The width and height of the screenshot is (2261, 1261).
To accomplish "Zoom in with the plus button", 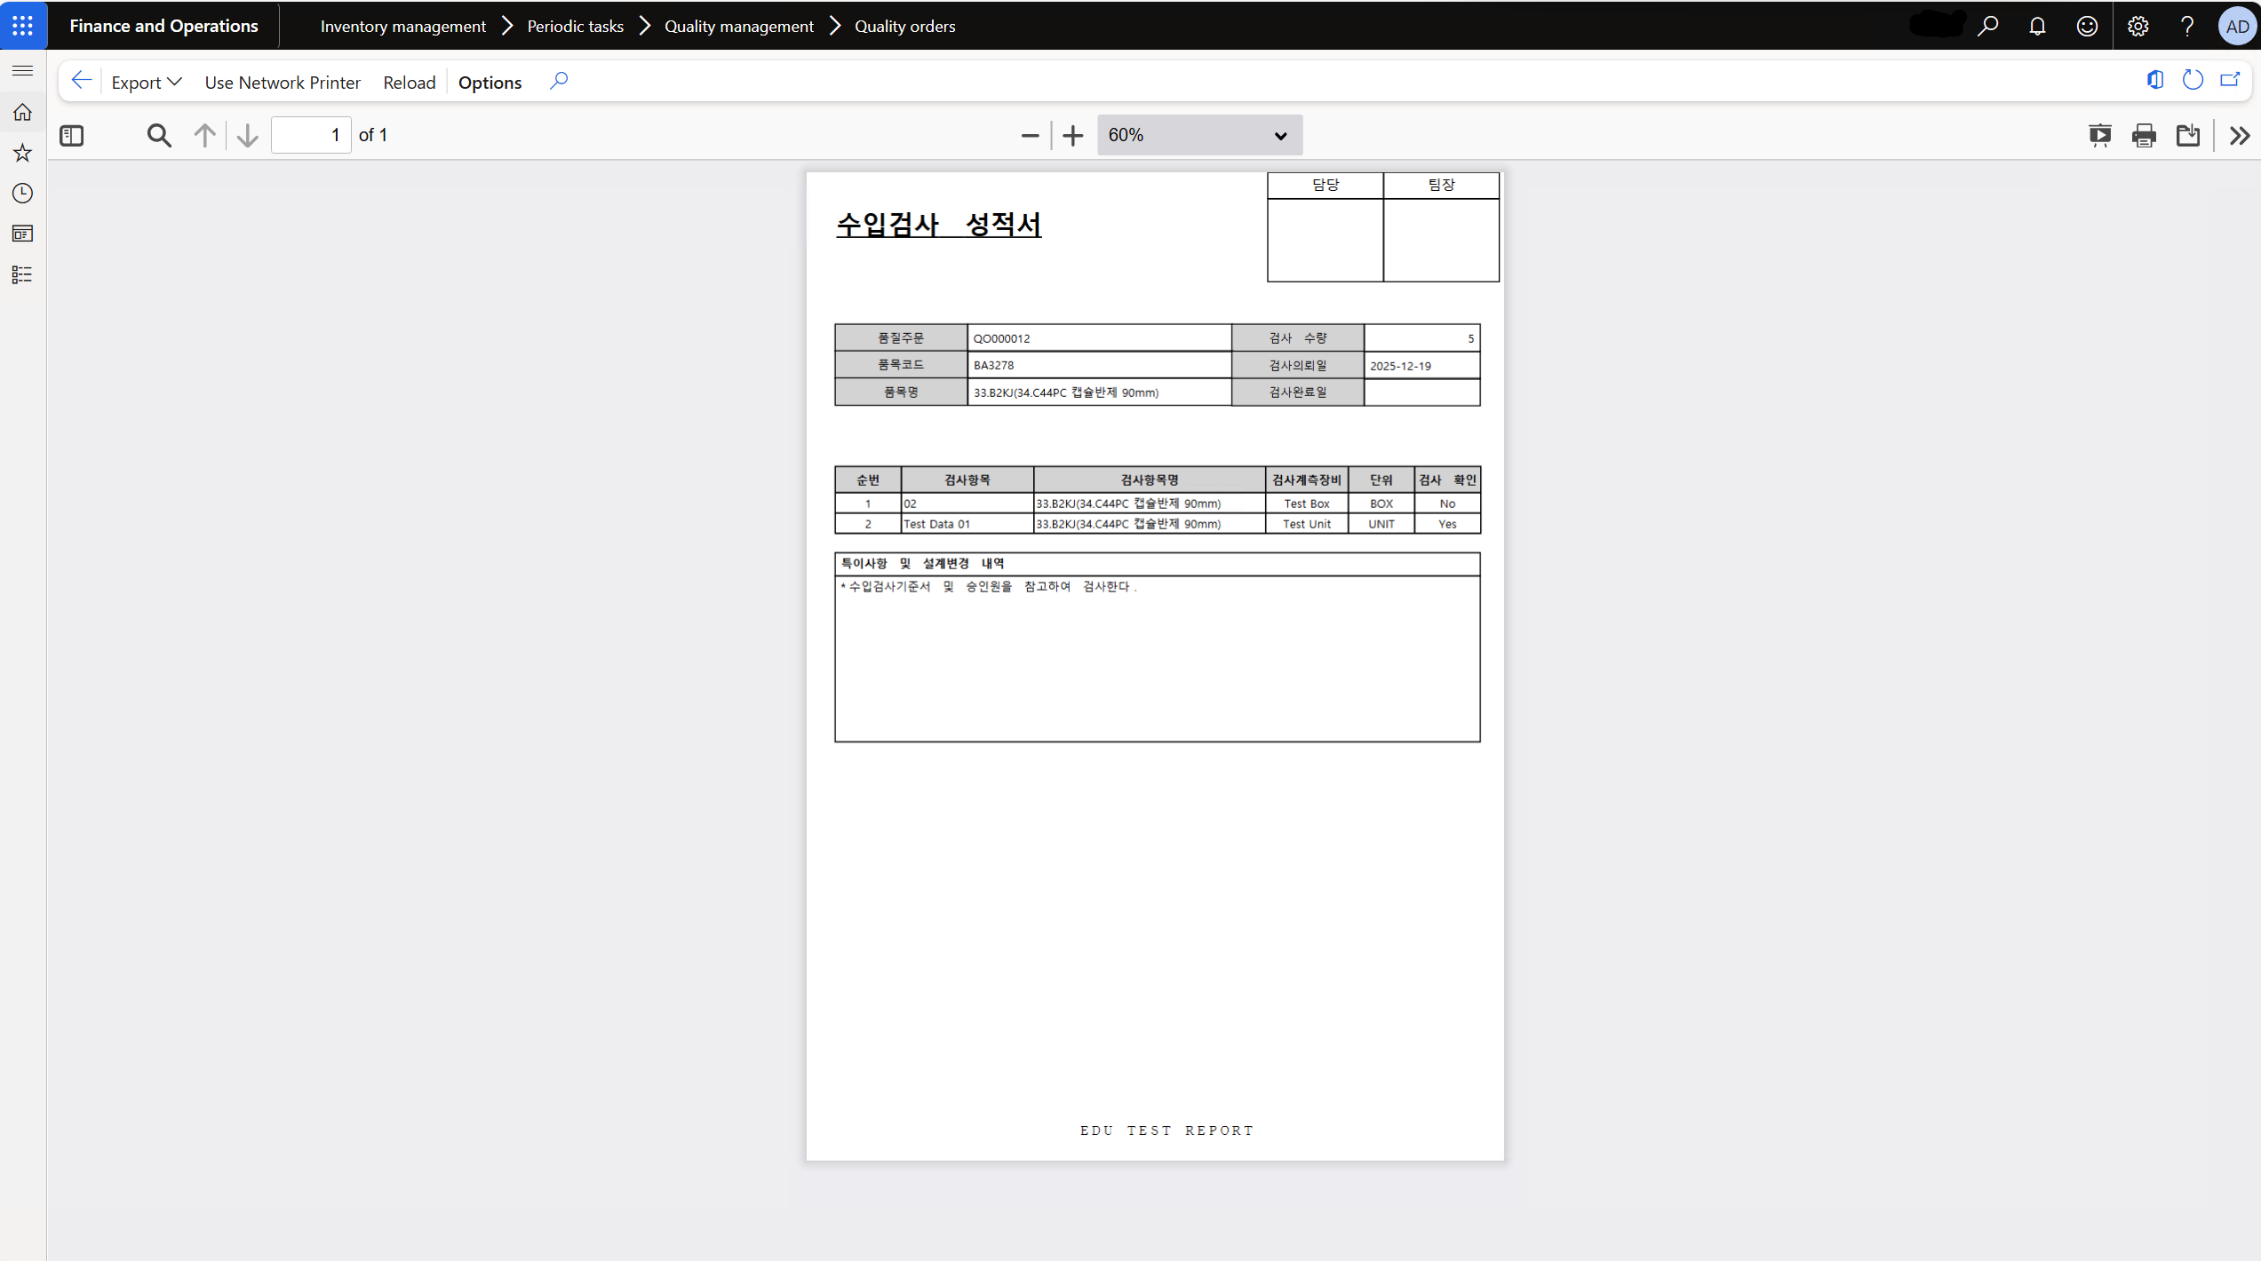I will coord(1072,135).
